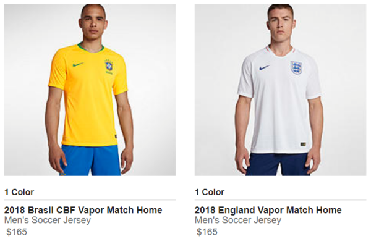Viewport: 371px width, 244px height.
Task: Open the white England jersey product photo
Action: (x=280, y=90)
